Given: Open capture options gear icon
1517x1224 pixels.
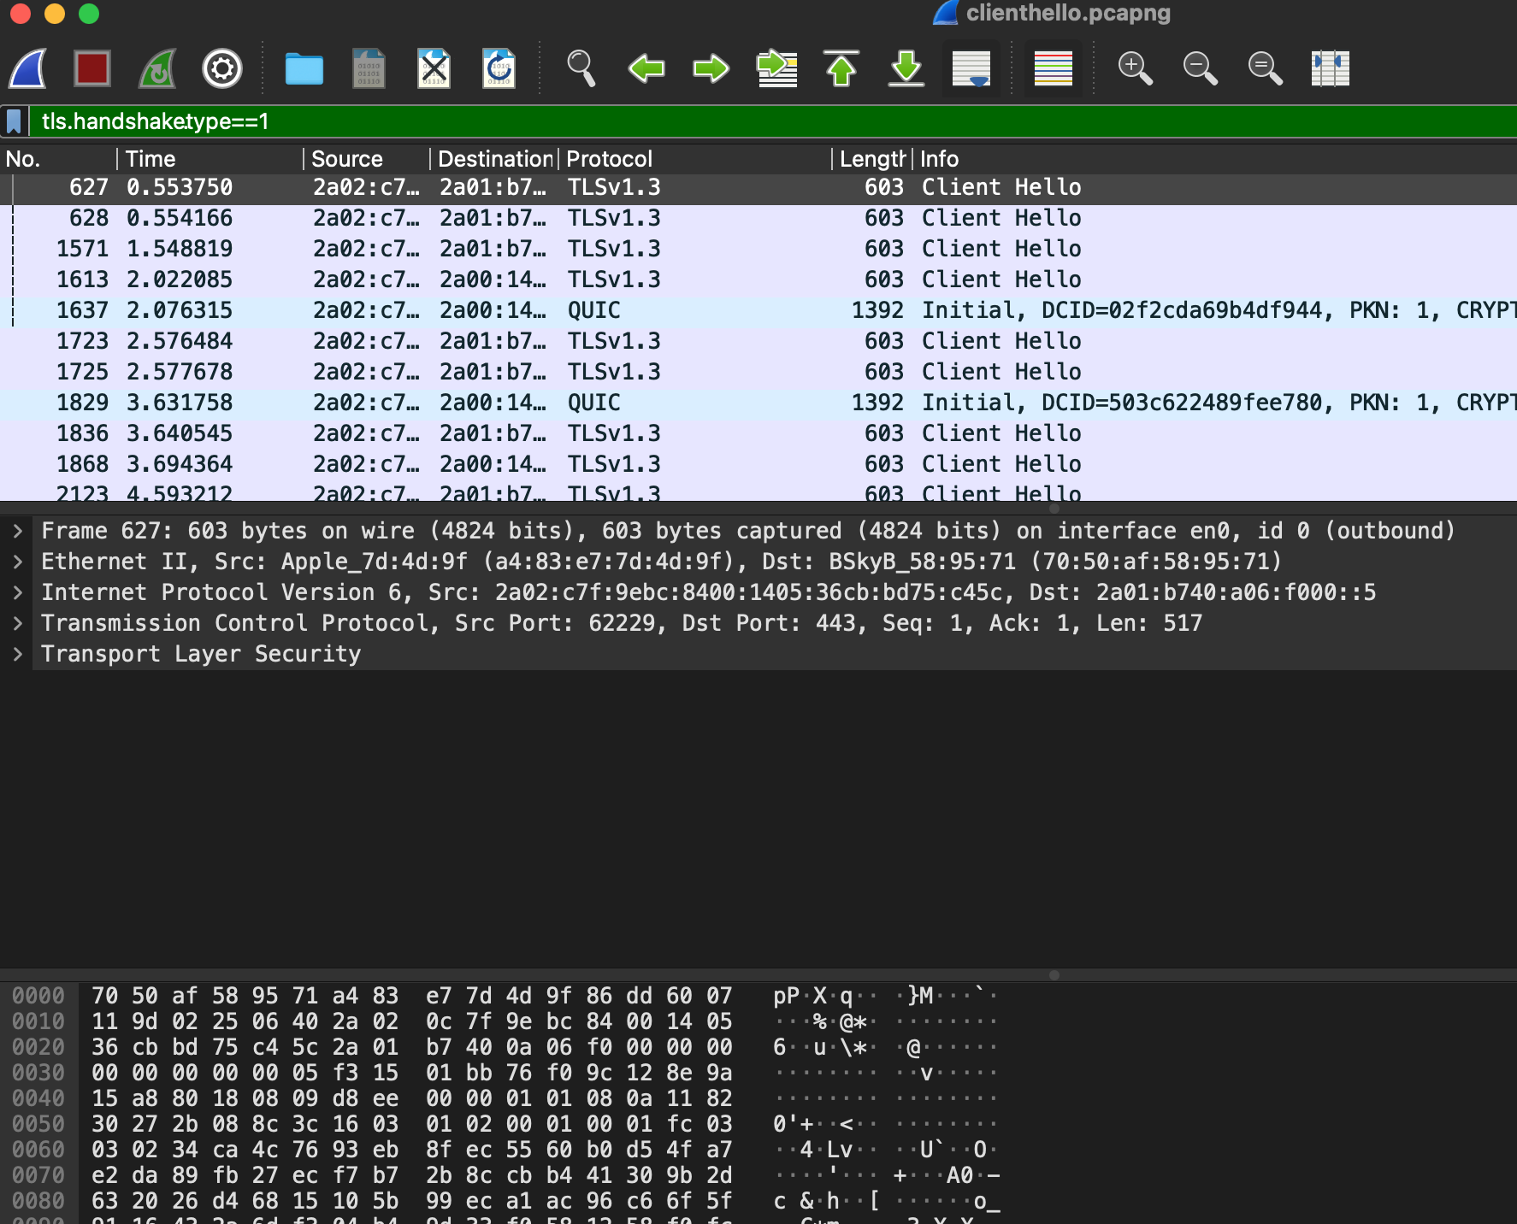Looking at the screenshot, I should [x=222, y=68].
